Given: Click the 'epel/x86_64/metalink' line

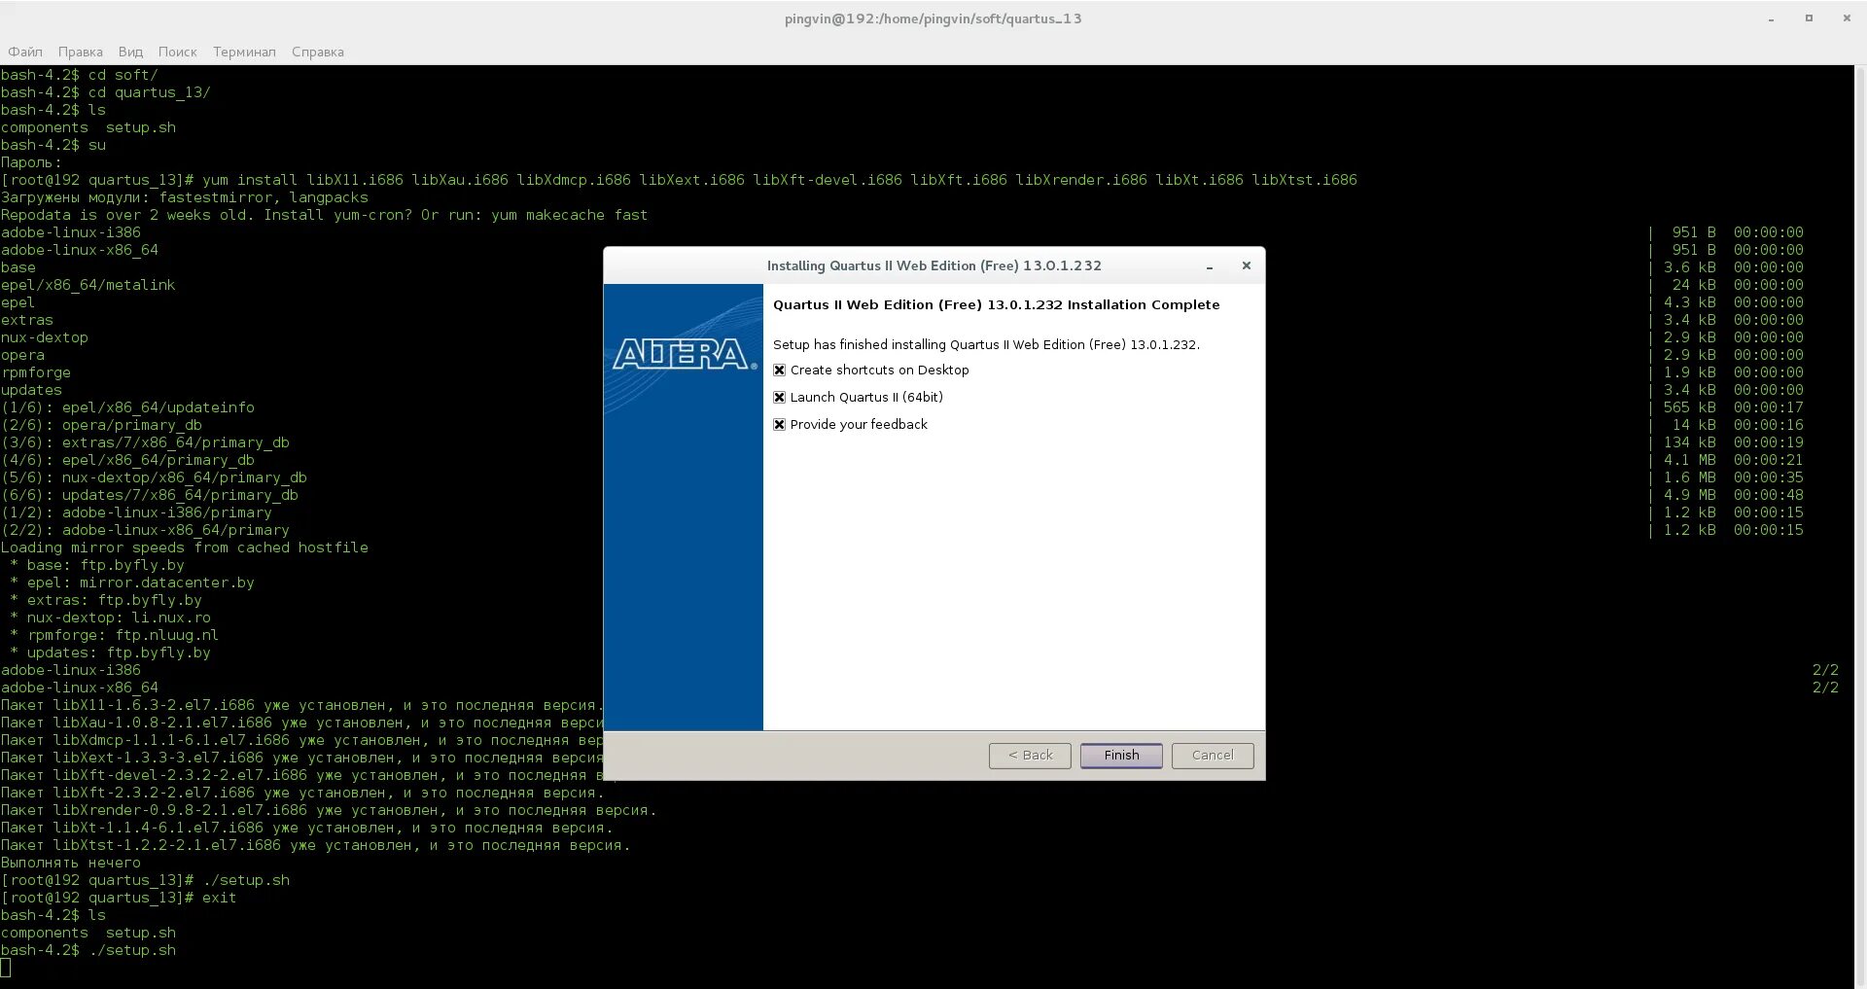Looking at the screenshot, I should 88,285.
